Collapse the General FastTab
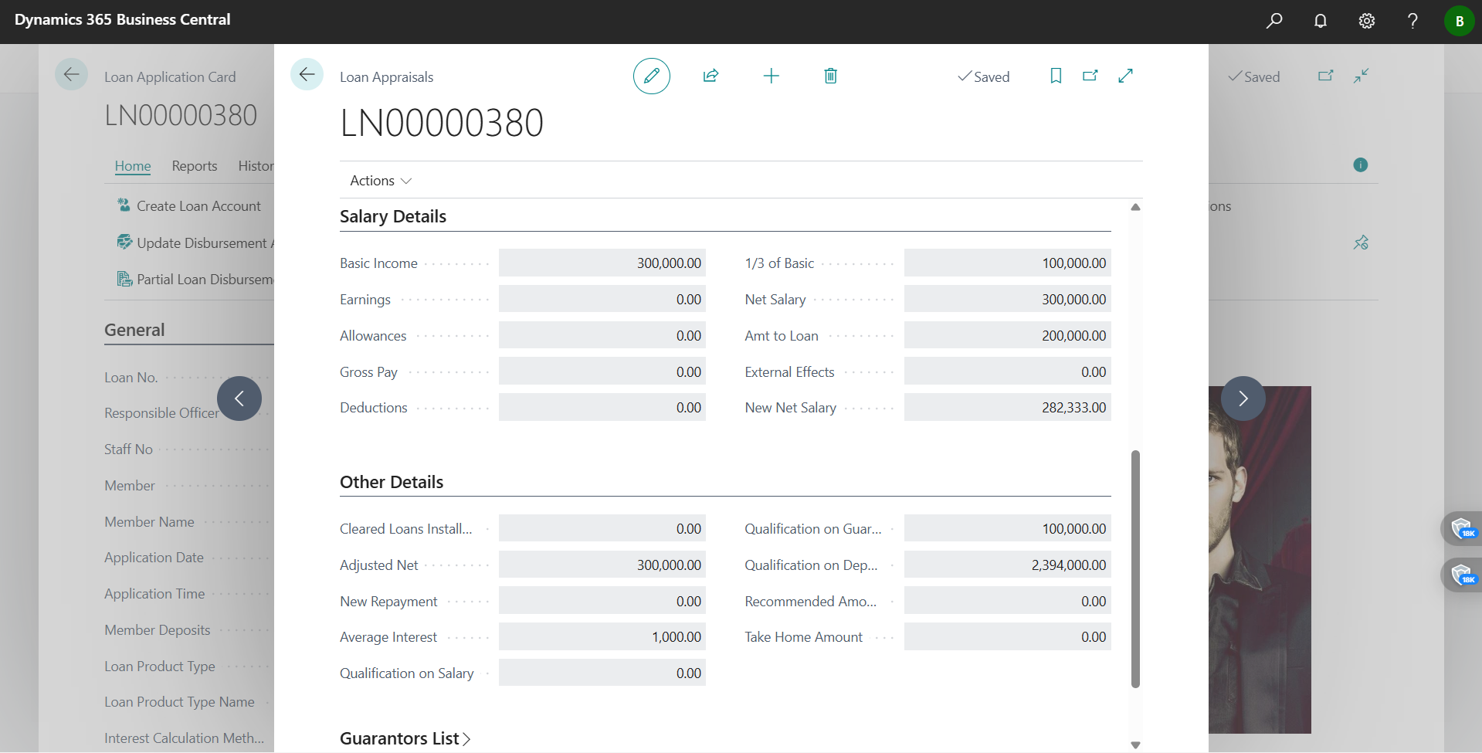Image resolution: width=1482 pixels, height=753 pixels. point(134,329)
